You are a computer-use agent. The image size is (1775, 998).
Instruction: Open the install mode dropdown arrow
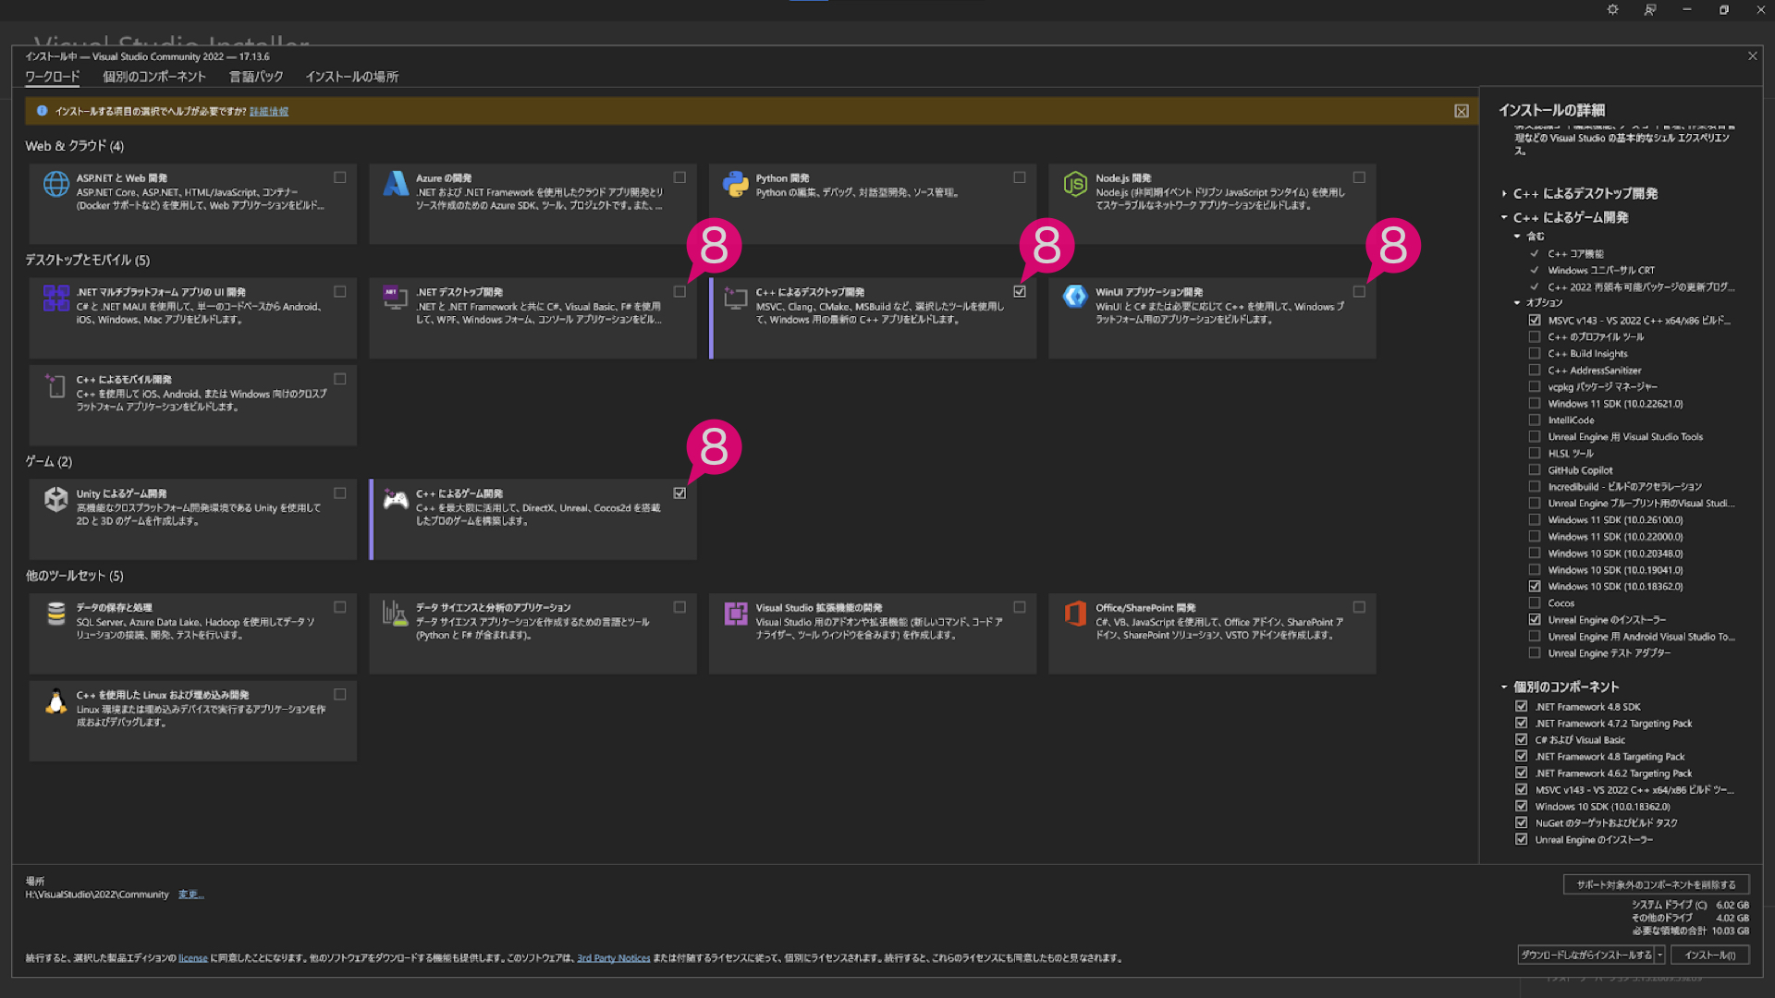point(1660,955)
